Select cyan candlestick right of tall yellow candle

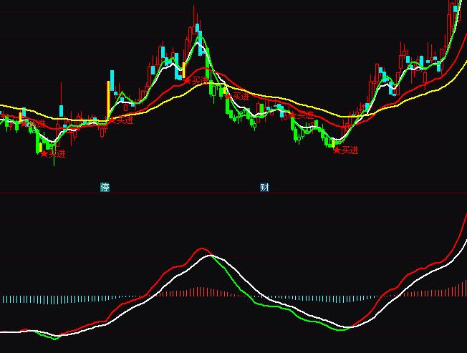(x=113, y=77)
